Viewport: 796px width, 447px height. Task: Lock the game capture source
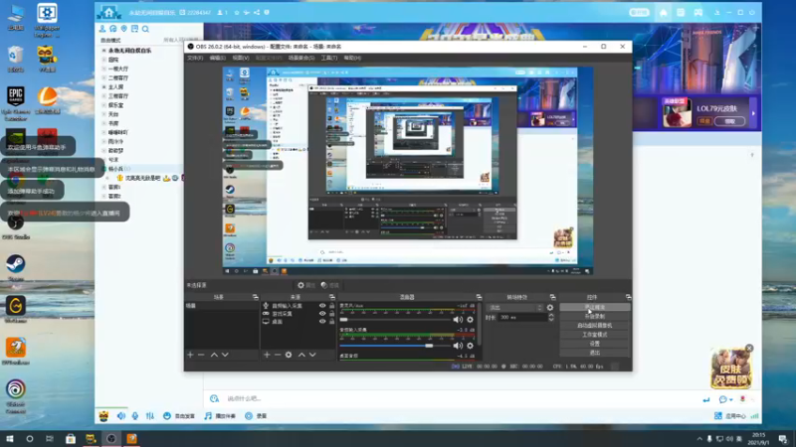click(332, 314)
